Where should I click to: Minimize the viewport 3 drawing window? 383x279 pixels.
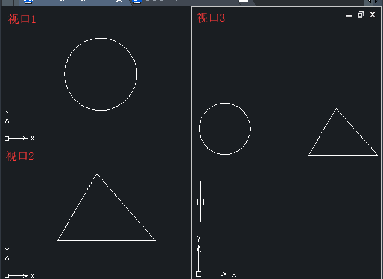(x=349, y=15)
